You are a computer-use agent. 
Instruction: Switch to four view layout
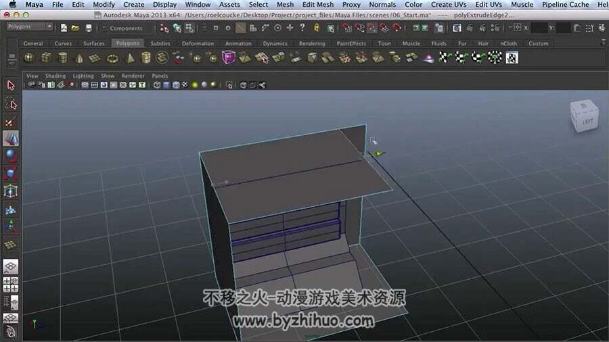[x=10, y=285]
